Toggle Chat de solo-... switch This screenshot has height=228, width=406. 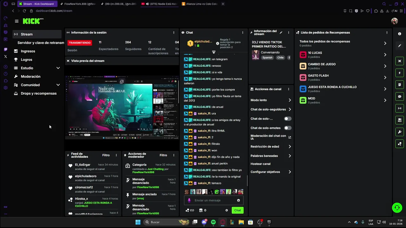tap(288, 119)
